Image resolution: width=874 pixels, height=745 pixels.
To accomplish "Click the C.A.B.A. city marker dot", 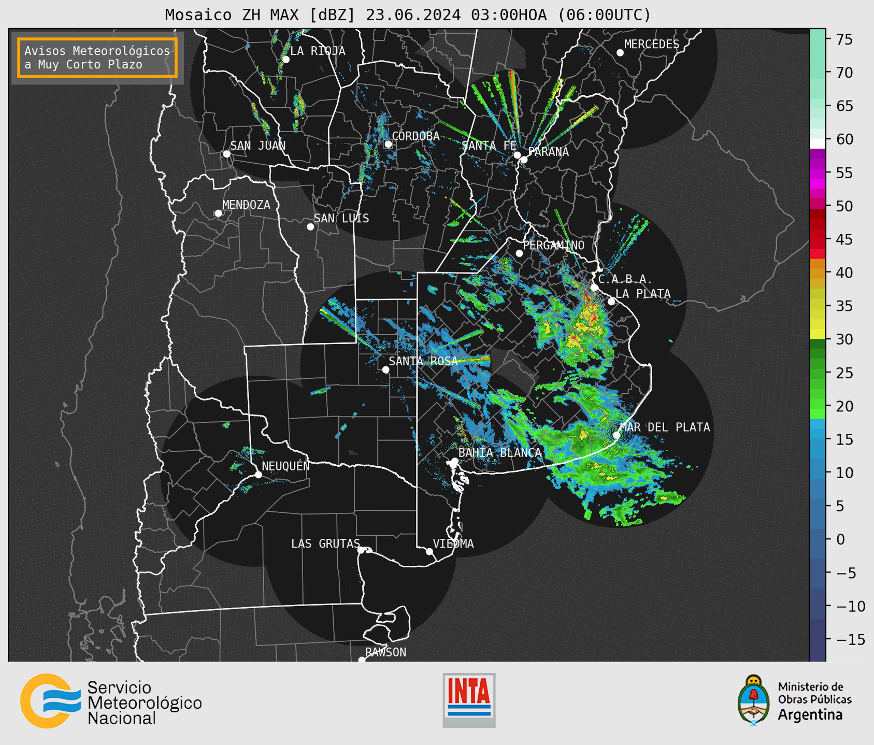I will click(594, 288).
